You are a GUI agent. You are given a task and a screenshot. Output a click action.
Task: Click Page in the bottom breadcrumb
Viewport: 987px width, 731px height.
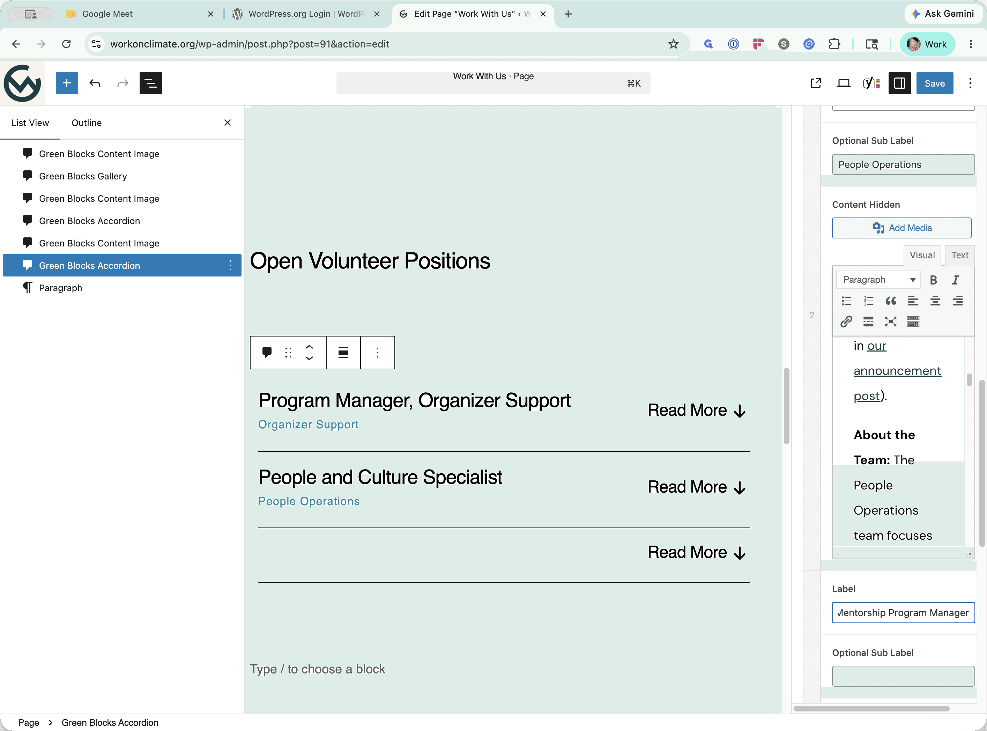pos(28,723)
